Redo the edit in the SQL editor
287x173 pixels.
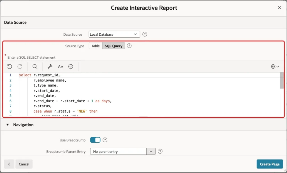coord(20,66)
